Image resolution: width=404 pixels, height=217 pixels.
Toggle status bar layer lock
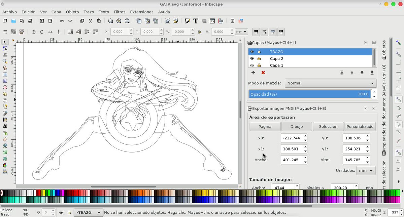[69, 213]
